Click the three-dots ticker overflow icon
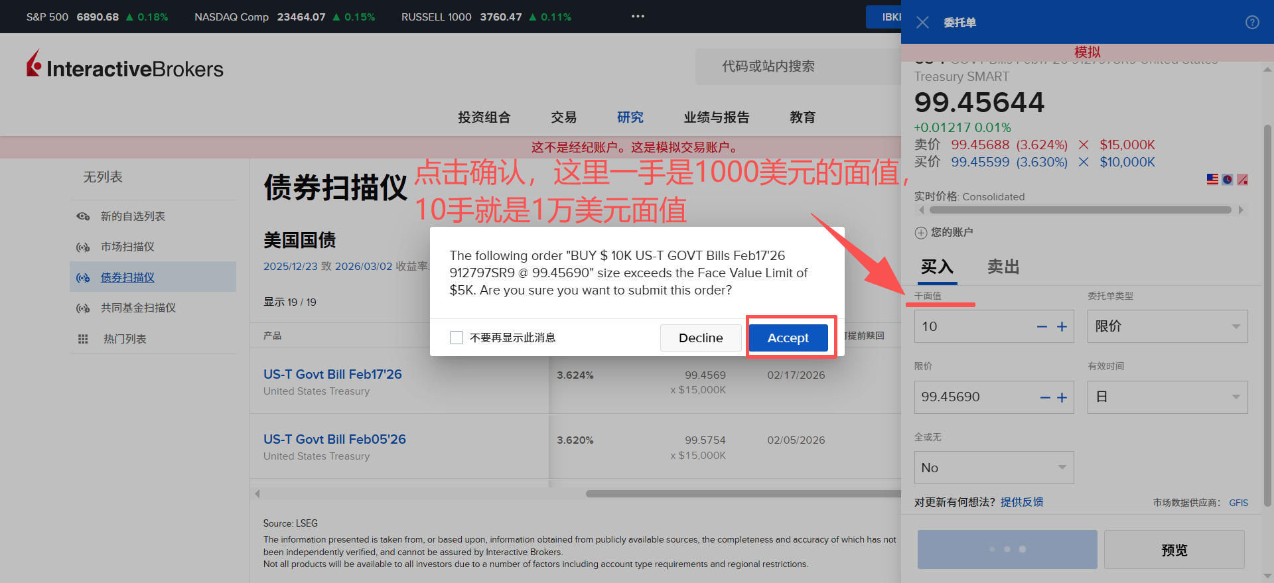The height and width of the screenshot is (583, 1274). [638, 17]
